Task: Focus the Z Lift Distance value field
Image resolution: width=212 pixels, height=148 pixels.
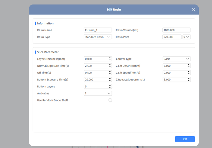Action: point(175,66)
